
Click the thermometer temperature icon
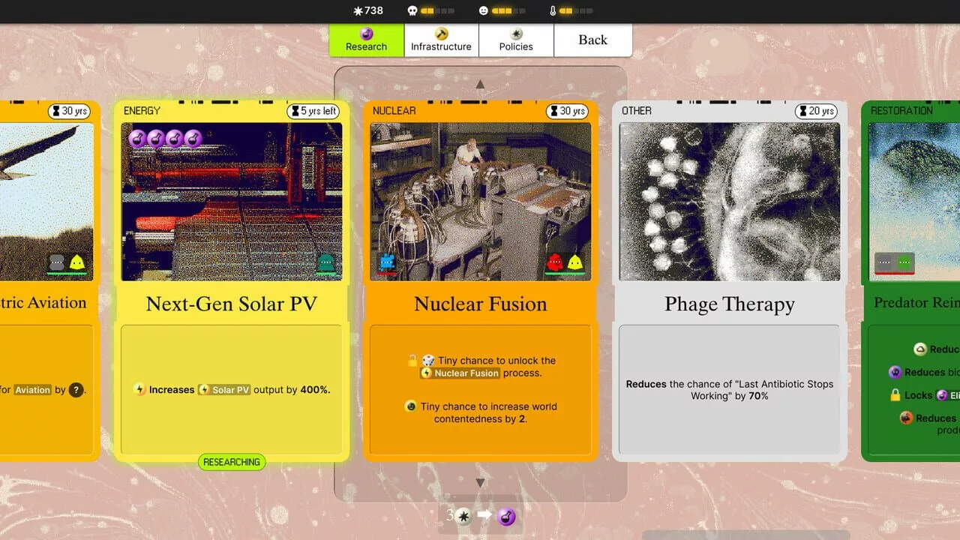[x=553, y=10]
